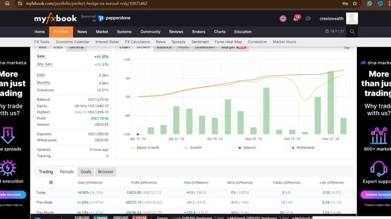Image resolution: width=391 pixels, height=219 pixels.
Task: Change language via UK flag icon
Action: click(283, 18)
